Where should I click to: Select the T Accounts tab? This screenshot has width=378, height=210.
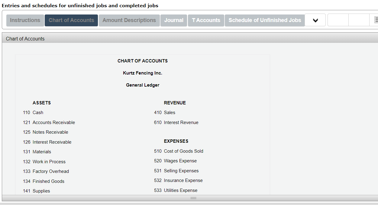point(206,20)
